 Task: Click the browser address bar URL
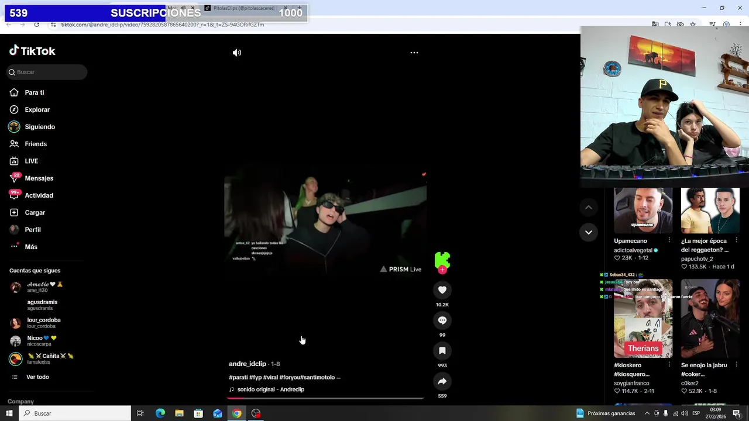(163, 25)
